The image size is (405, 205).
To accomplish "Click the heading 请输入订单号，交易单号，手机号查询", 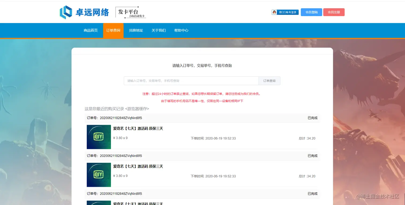I will pos(202,65).
